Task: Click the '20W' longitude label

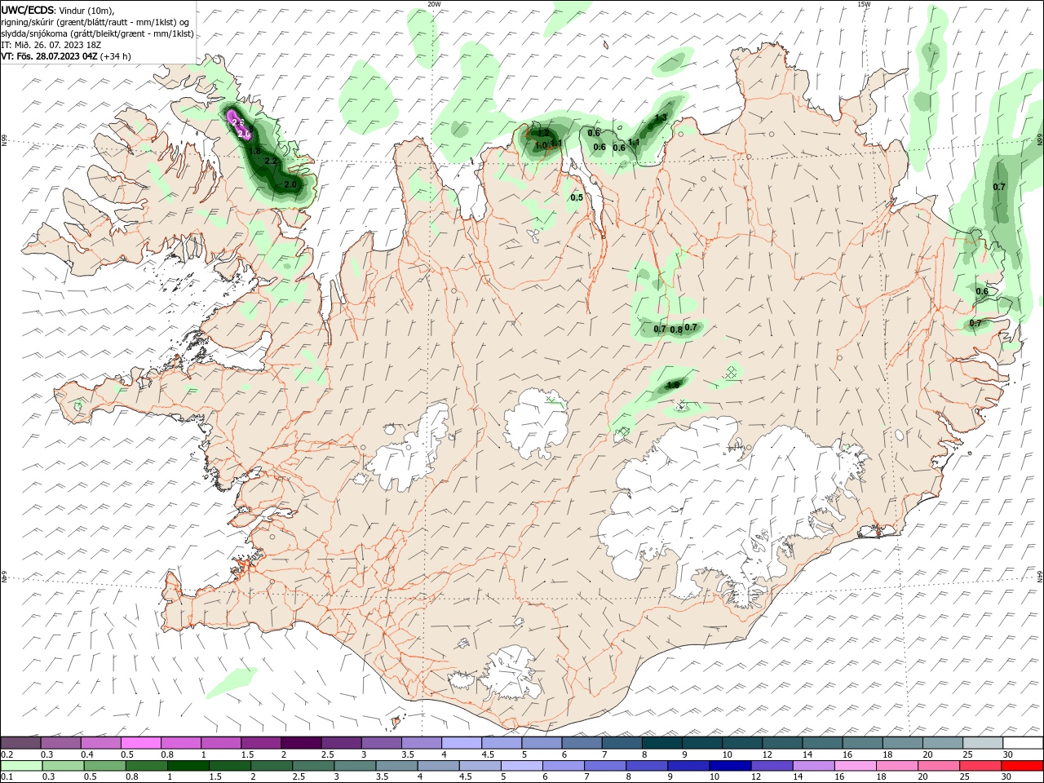Action: tap(434, 4)
